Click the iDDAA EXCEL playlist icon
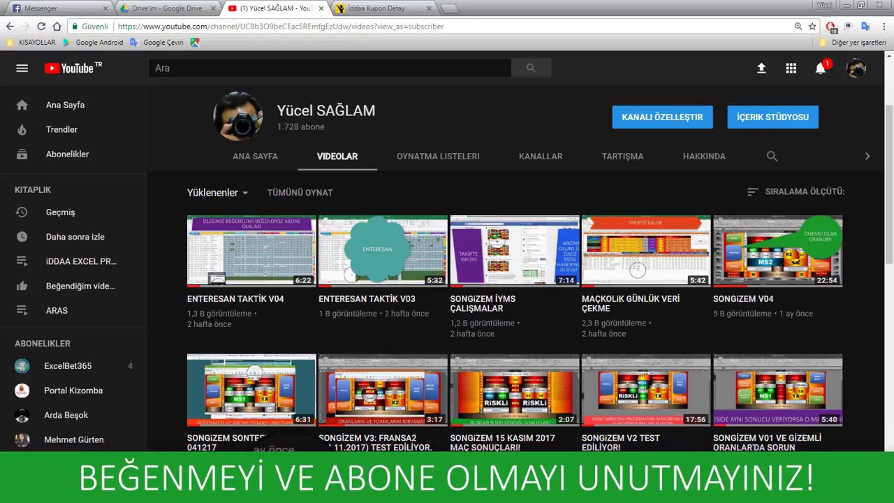The width and height of the screenshot is (894, 503). click(x=22, y=261)
